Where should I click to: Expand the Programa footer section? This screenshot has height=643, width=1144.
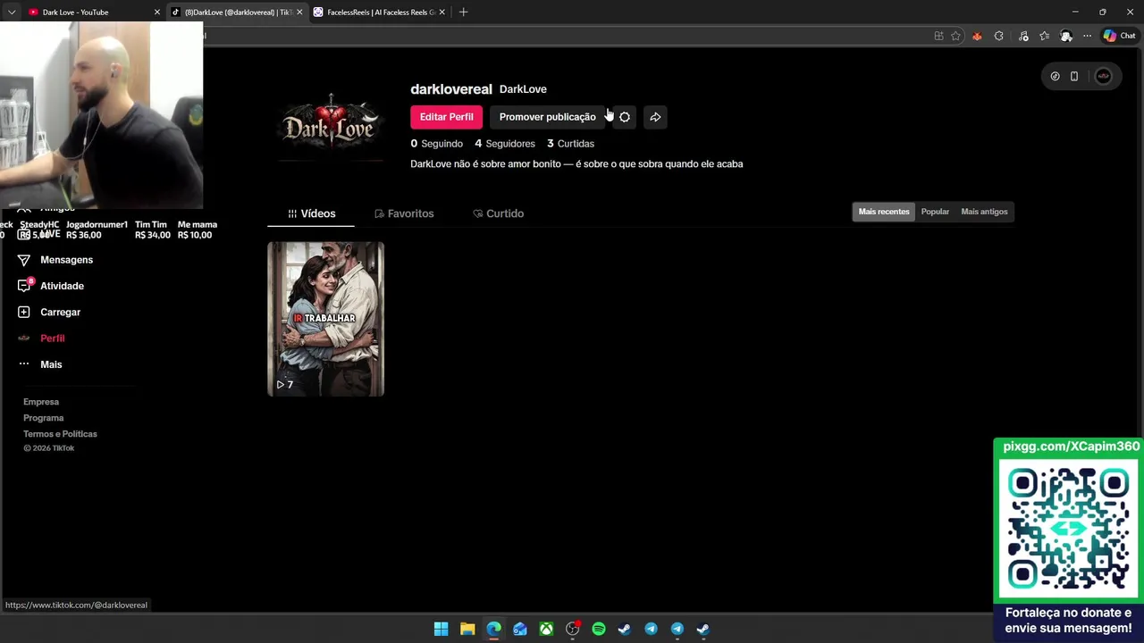click(44, 418)
